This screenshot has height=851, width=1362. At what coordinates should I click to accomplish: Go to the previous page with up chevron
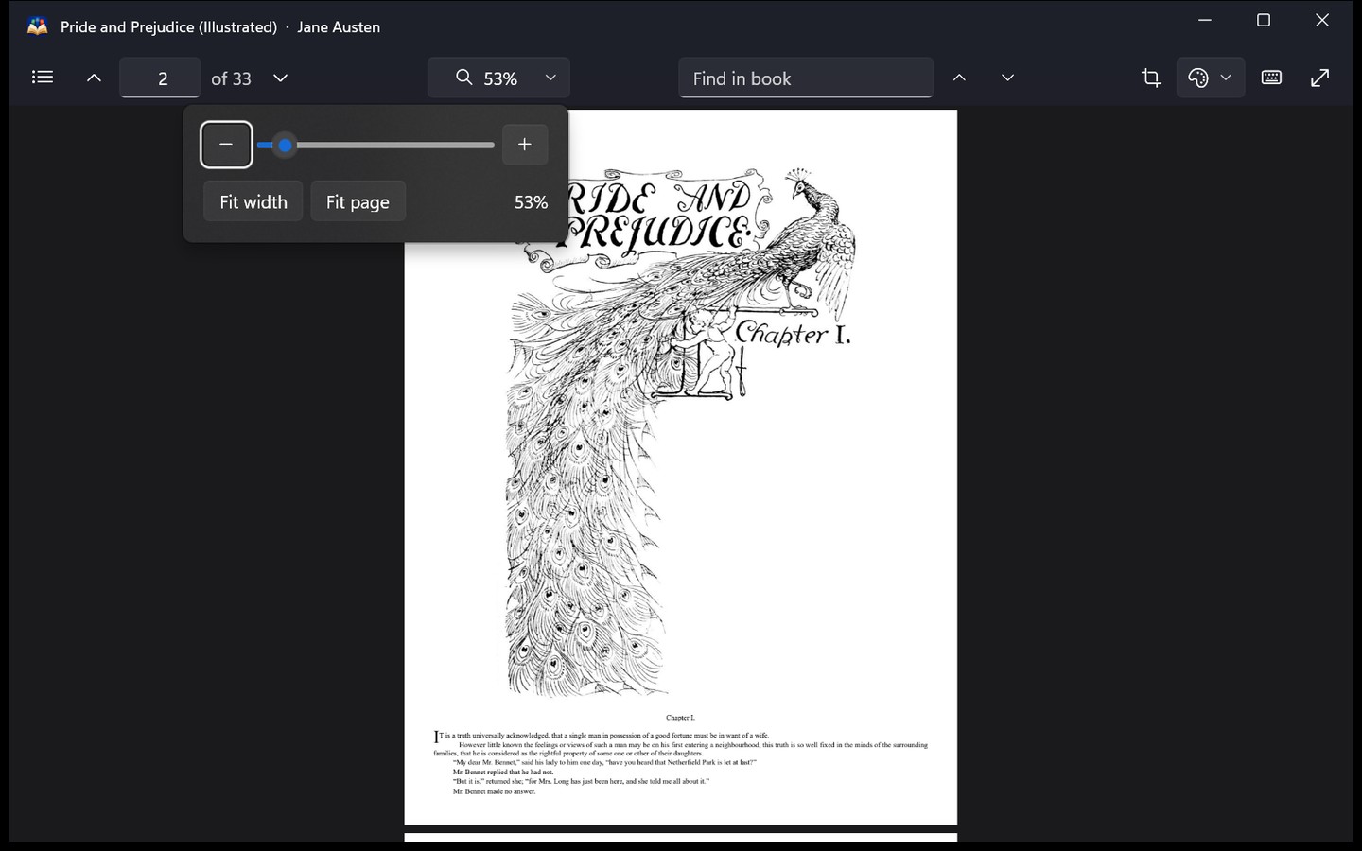click(x=94, y=78)
